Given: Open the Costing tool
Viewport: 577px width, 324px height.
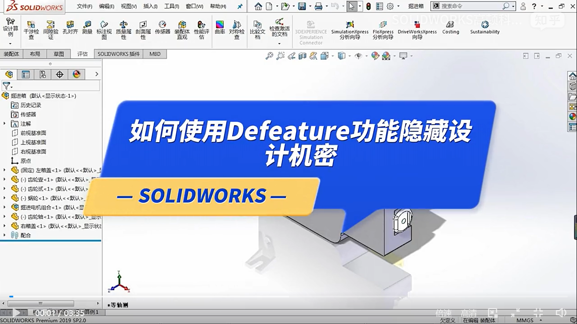Looking at the screenshot, I should click(451, 28).
